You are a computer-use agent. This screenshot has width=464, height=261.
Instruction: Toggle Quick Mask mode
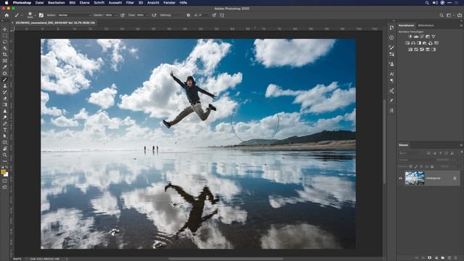[5, 181]
